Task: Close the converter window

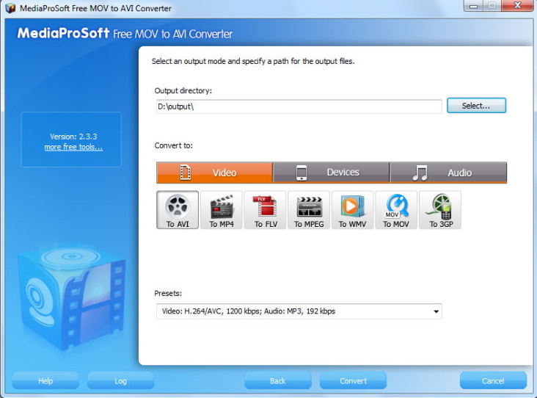Action: point(518,5)
